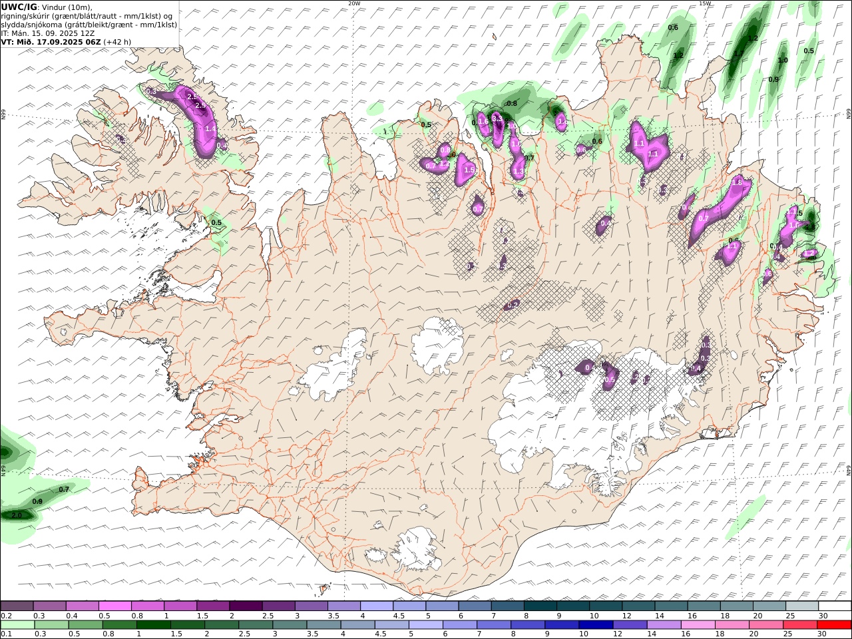Select the 0.1–0.3 palest green swatch, lower scale
Viewport: 852px width, 639px height.
click(x=18, y=624)
